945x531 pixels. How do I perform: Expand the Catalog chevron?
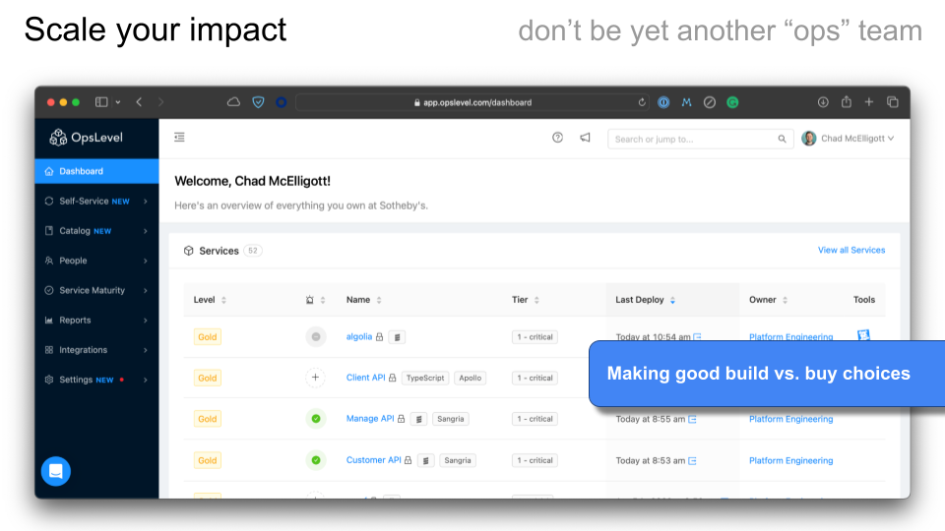pyautogui.click(x=146, y=230)
